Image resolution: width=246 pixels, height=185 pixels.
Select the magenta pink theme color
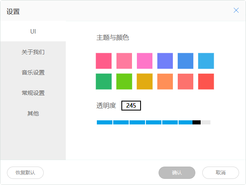(x=145, y=61)
